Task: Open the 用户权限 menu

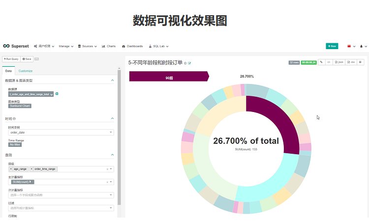Action: (44, 46)
